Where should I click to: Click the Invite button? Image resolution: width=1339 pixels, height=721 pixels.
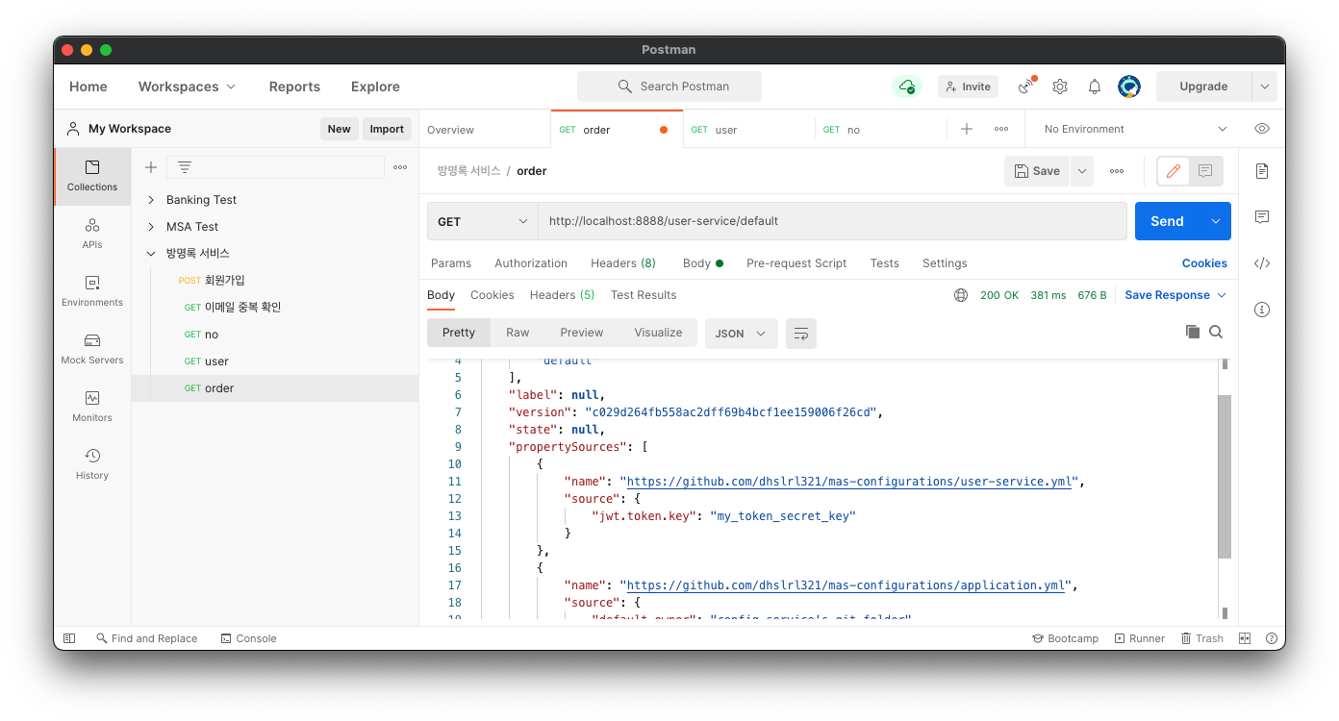968,87
